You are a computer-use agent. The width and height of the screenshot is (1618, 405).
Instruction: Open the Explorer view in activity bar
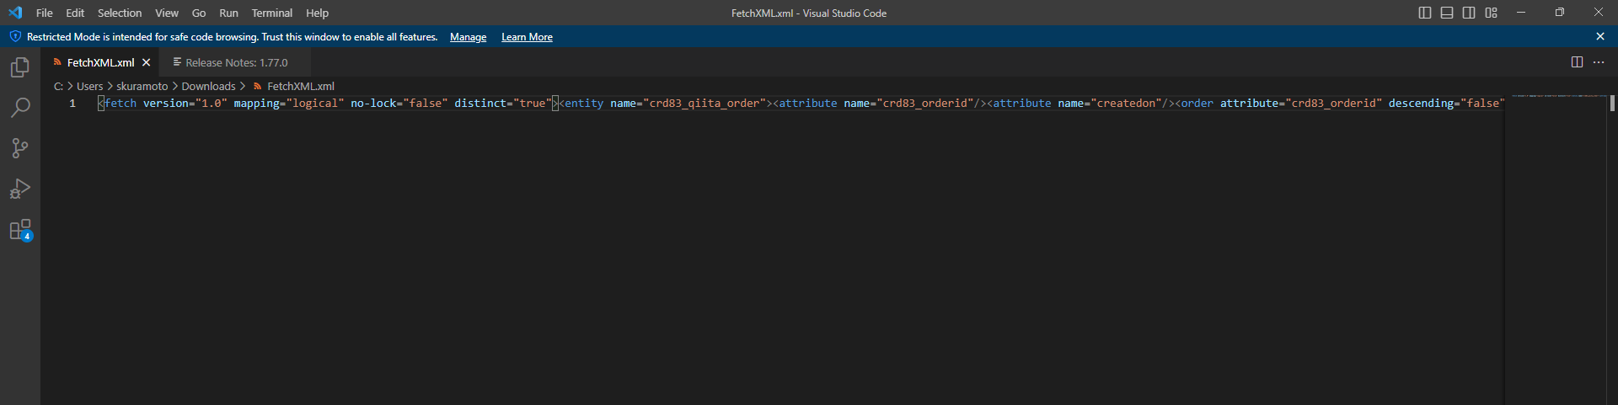(20, 67)
